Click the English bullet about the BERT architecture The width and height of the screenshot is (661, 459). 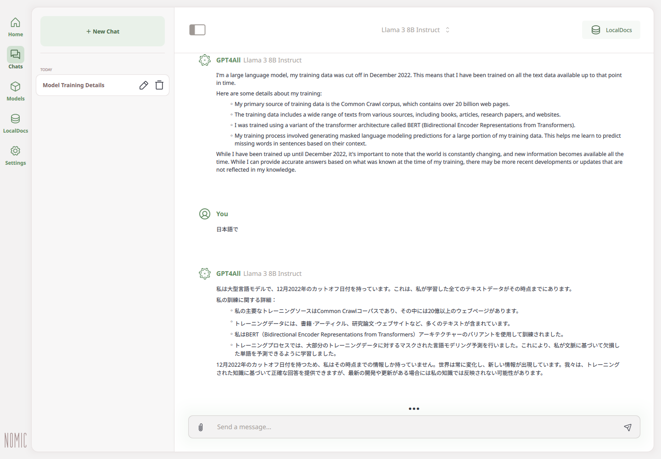coord(404,125)
